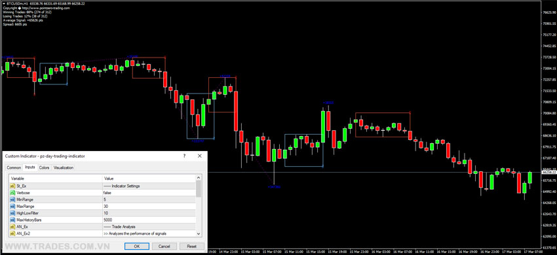
Task: Click the dialog help question mark
Action: [184, 156]
